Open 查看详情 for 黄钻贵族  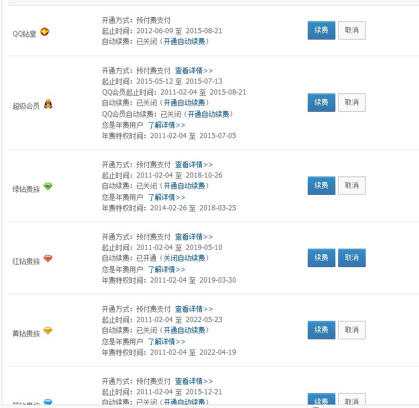[194, 309]
